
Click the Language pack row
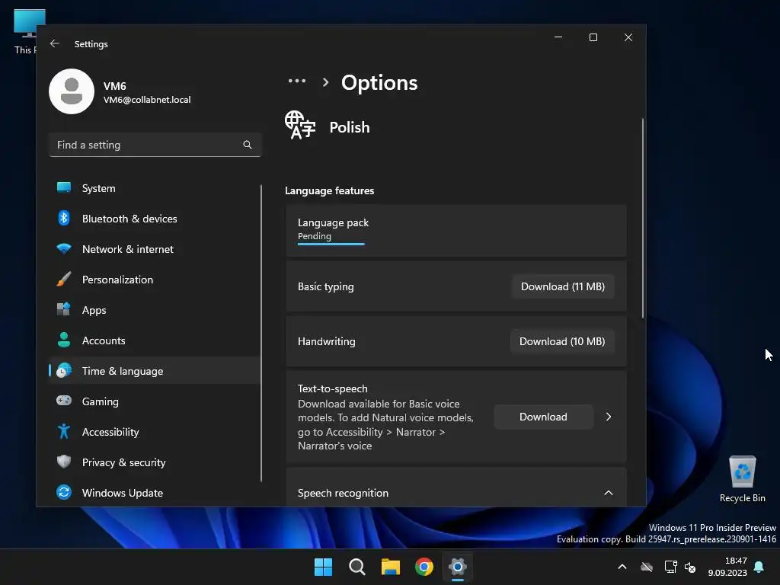456,230
